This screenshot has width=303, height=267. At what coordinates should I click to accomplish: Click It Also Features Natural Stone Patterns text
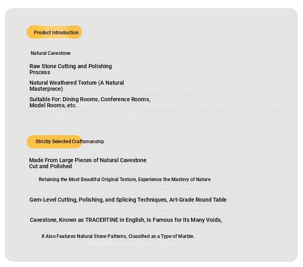[x=118, y=236]
